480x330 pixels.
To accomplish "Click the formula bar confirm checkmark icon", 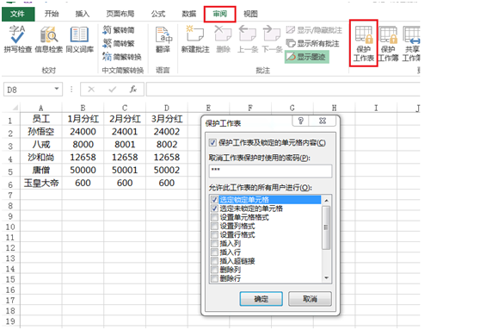I will [113, 90].
